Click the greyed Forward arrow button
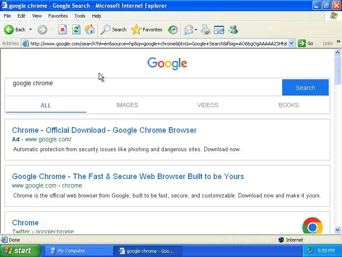Image resolution: width=342 pixels, height=257 pixels. pos(42,30)
